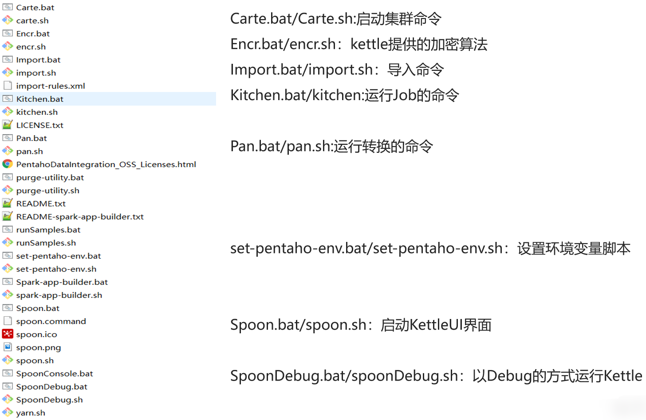Select the Spoon.bat file name
646x420 pixels.
coord(38,308)
